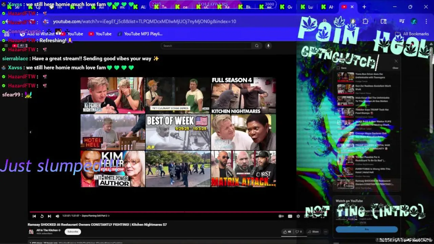Open player settings gear
The height and width of the screenshot is (244, 434).
[298, 216]
